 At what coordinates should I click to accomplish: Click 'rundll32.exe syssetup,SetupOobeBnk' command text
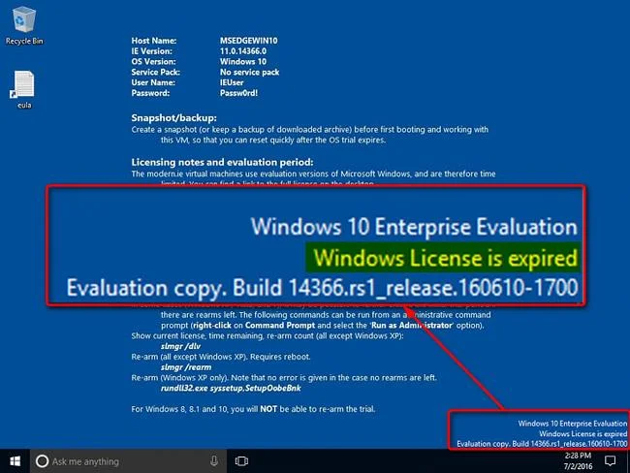point(231,389)
